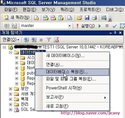Click the Save floppy disk icon

click(87, 18)
